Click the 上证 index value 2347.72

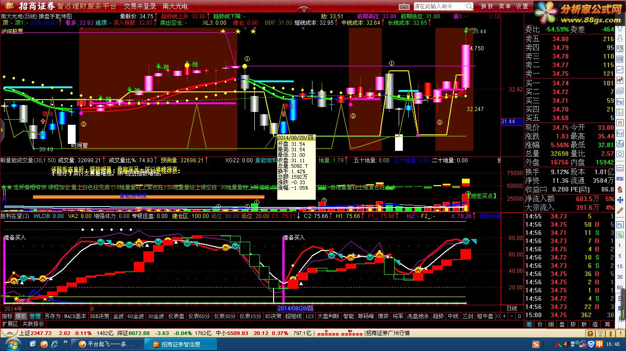(41, 333)
